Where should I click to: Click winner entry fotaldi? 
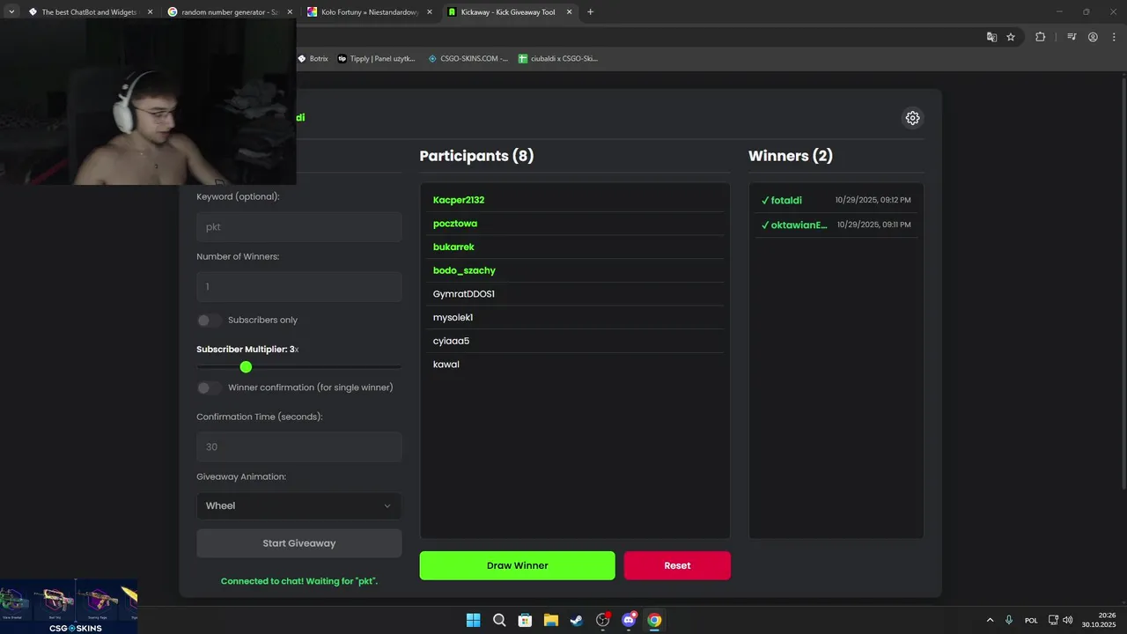(x=836, y=200)
